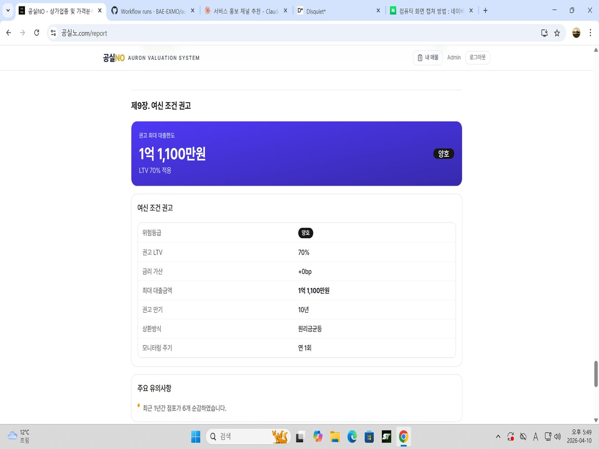Viewport: 599px width, 449px height.
Task: Open the Task View taskbar icon
Action: 300,437
